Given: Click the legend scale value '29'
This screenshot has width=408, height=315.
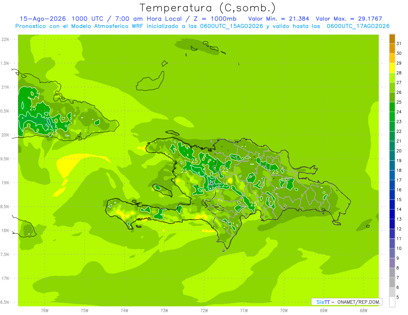Looking at the screenshot, I should coord(399,63).
